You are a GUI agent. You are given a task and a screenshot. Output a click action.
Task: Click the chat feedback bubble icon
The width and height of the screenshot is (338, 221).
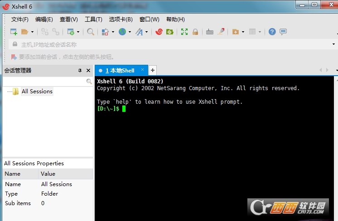(x=283, y=32)
